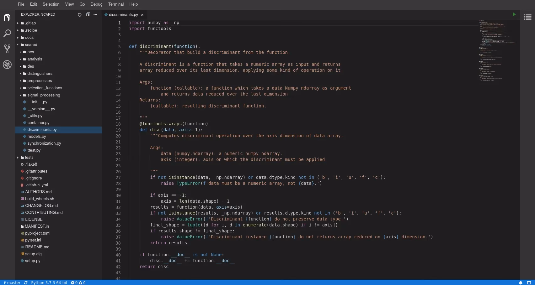This screenshot has width=535, height=285.
Task: Expand the preprocesses folder
Action: tap(58, 81)
